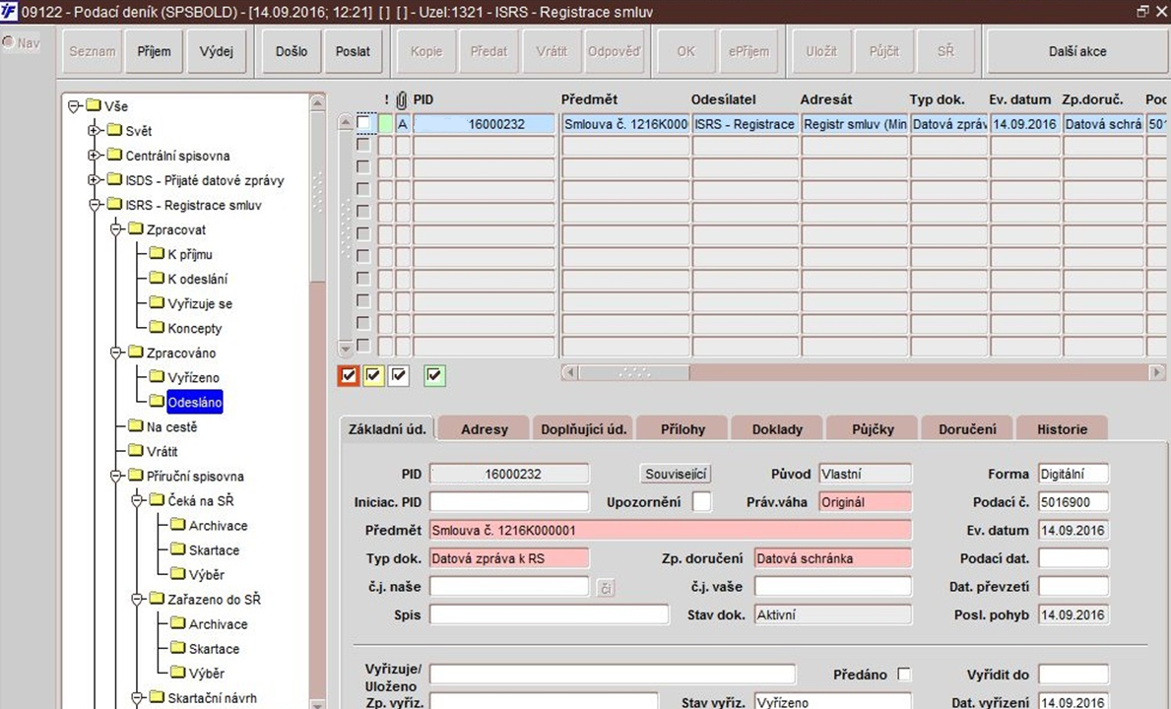Click the folder icon next to Odesláno
Image resolution: width=1171 pixels, height=709 pixels.
click(156, 401)
